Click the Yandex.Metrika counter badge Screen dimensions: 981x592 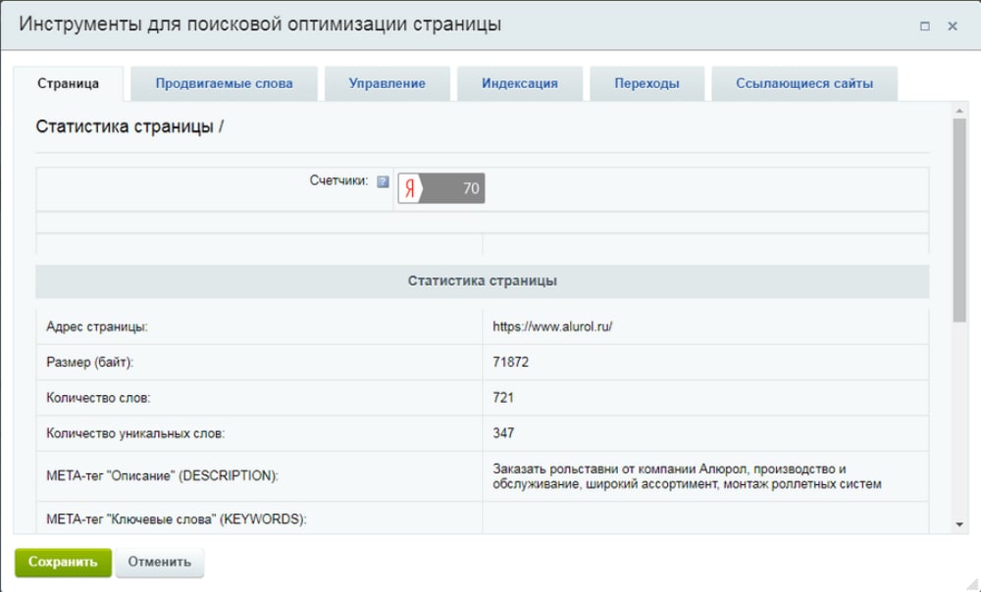click(x=439, y=185)
